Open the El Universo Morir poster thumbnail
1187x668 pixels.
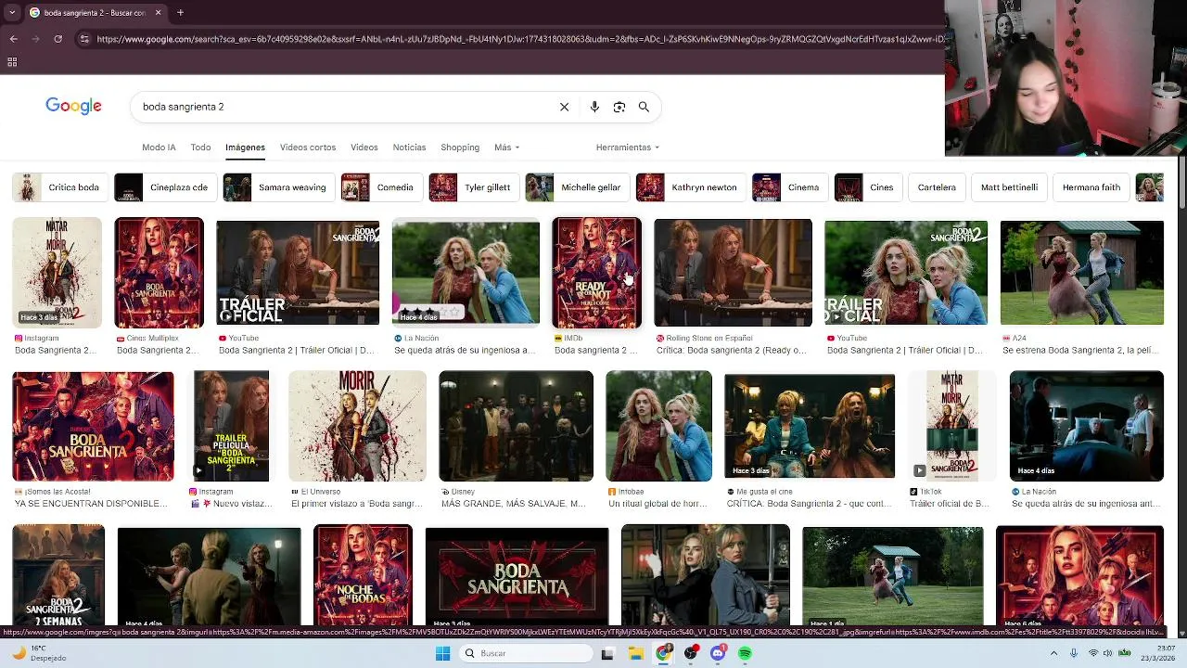click(x=357, y=426)
